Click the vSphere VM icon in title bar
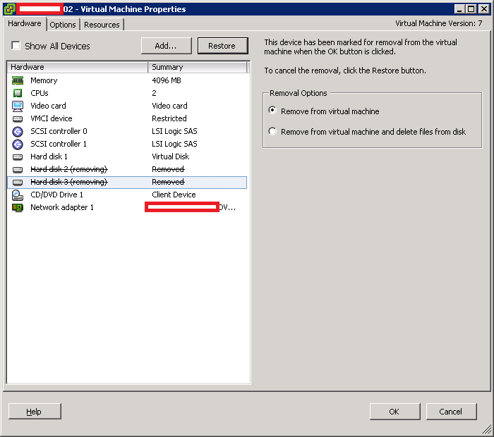 (x=9, y=8)
